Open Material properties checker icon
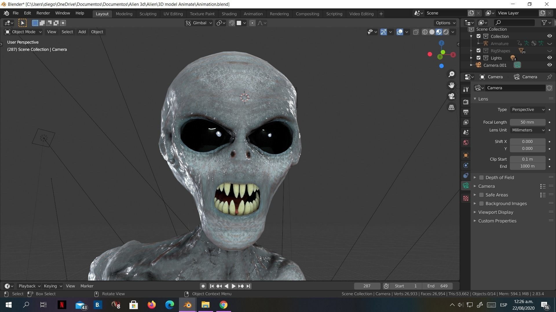Image resolution: width=556 pixels, height=312 pixels. tap(466, 198)
